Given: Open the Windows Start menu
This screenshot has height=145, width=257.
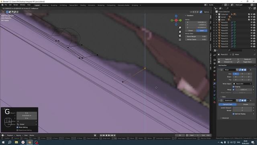Looking at the screenshot, I should [3, 142].
